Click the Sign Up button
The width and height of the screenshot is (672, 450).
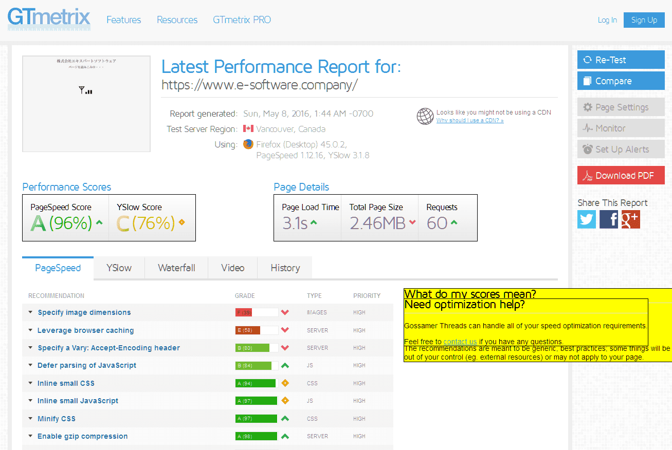pyautogui.click(x=644, y=20)
